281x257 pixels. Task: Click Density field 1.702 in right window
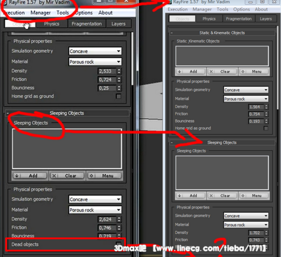tap(256, 233)
